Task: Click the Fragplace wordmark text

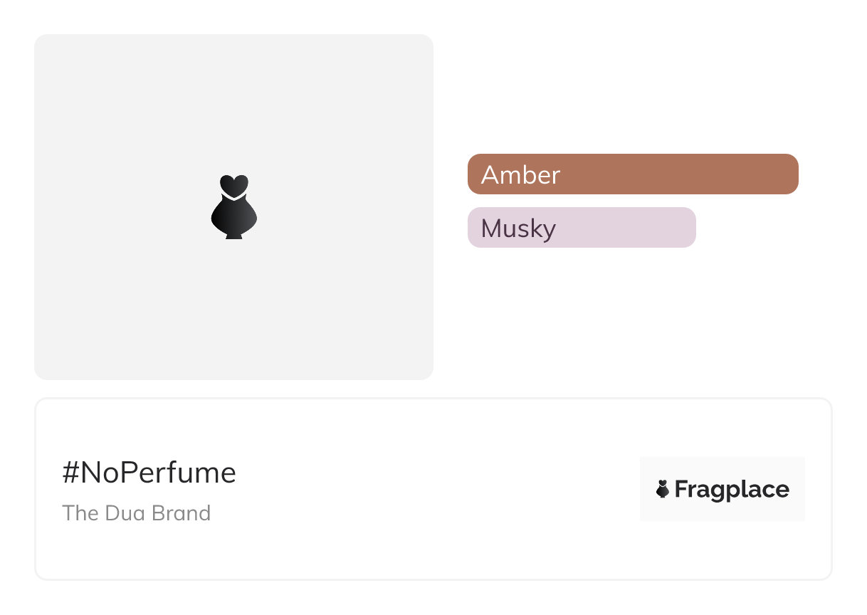Action: pos(732,490)
